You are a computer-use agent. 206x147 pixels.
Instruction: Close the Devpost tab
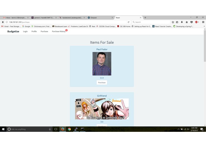tap(112, 18)
